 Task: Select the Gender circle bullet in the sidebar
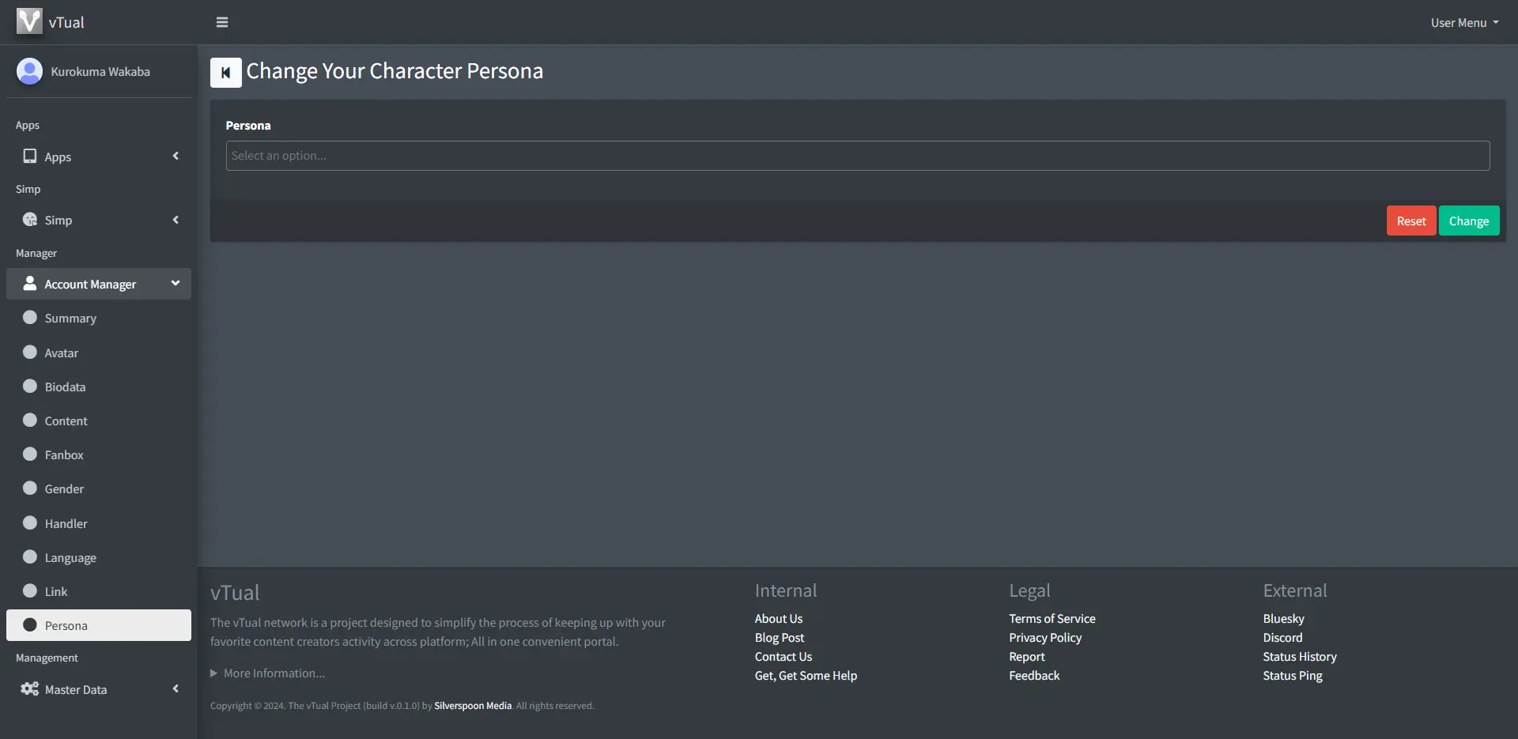click(30, 488)
